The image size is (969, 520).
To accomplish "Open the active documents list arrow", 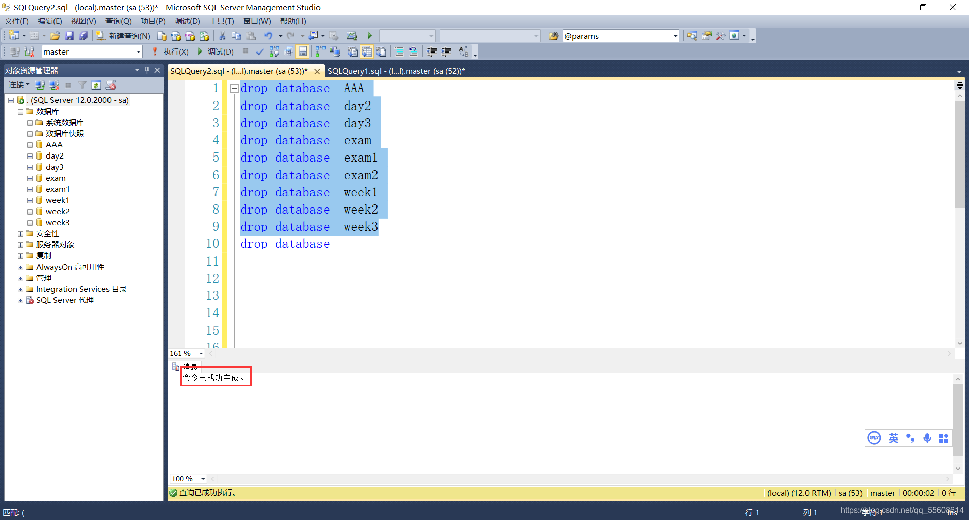I will [959, 71].
